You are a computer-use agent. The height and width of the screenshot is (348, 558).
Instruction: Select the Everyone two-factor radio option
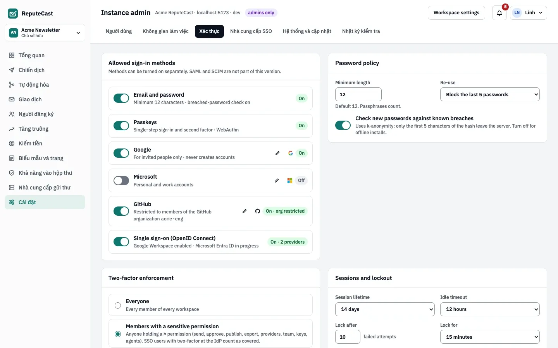click(118, 305)
